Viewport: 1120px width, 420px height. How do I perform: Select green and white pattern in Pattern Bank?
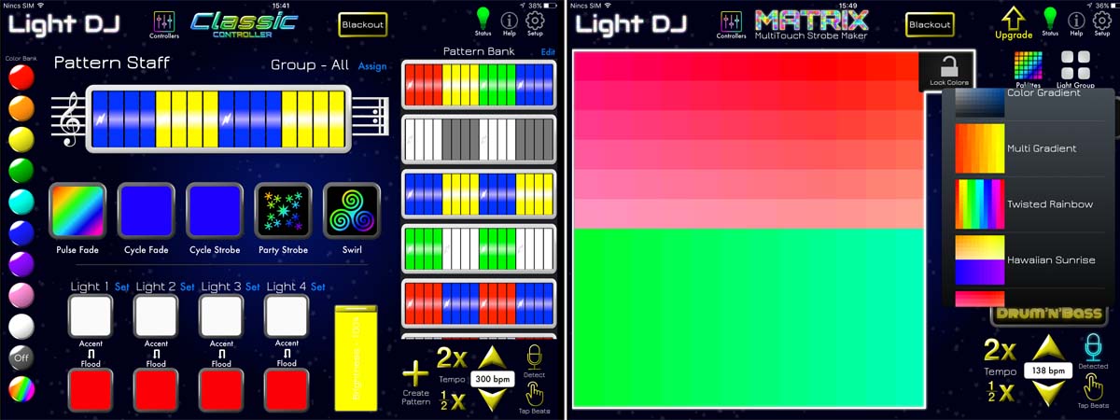tap(479, 247)
